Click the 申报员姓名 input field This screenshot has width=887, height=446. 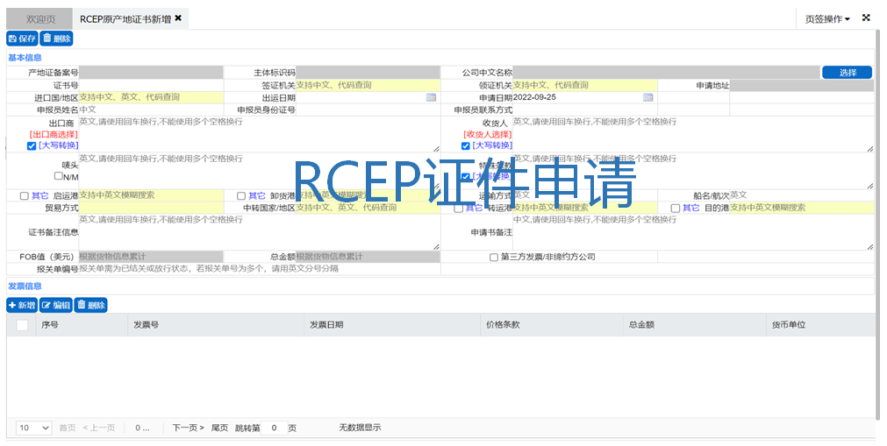pyautogui.click(x=151, y=110)
